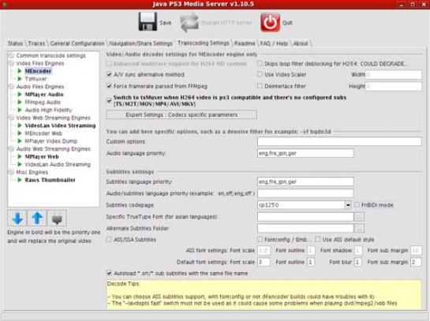
Task: Open the Navigation/Share Settings tab
Action: tap(141, 43)
